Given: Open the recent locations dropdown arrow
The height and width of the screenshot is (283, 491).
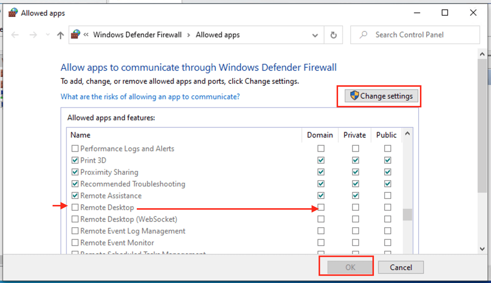Looking at the screenshot, I should point(48,35).
